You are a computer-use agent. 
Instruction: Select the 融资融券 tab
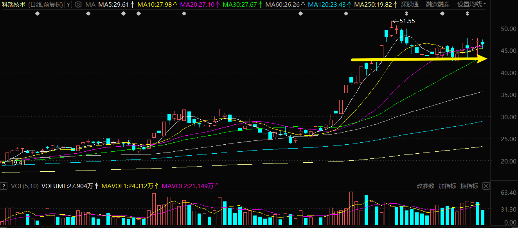(438, 5)
